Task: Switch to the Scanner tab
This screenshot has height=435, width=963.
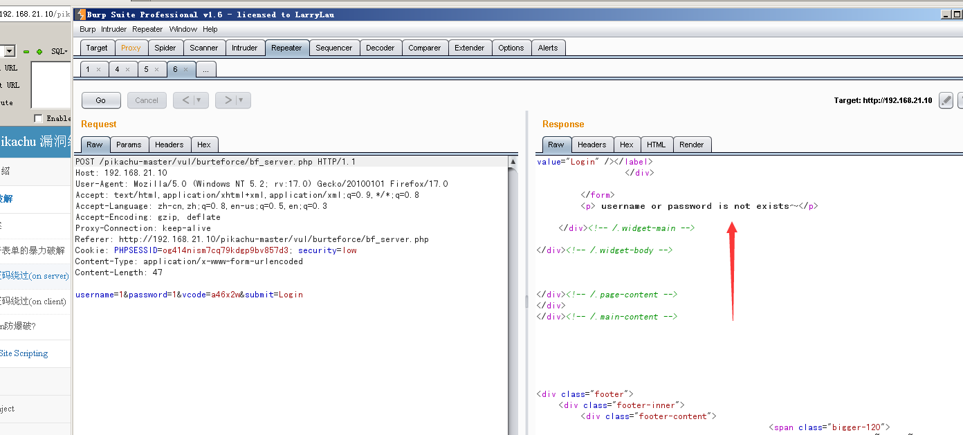Action: point(204,48)
